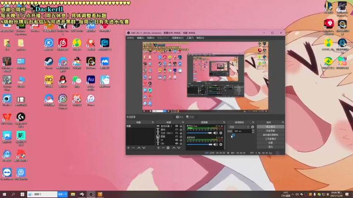The height and width of the screenshot is (198, 353).
Task: Mute the Desktop Audio channel speaker icon
Action: [x=215, y=144]
